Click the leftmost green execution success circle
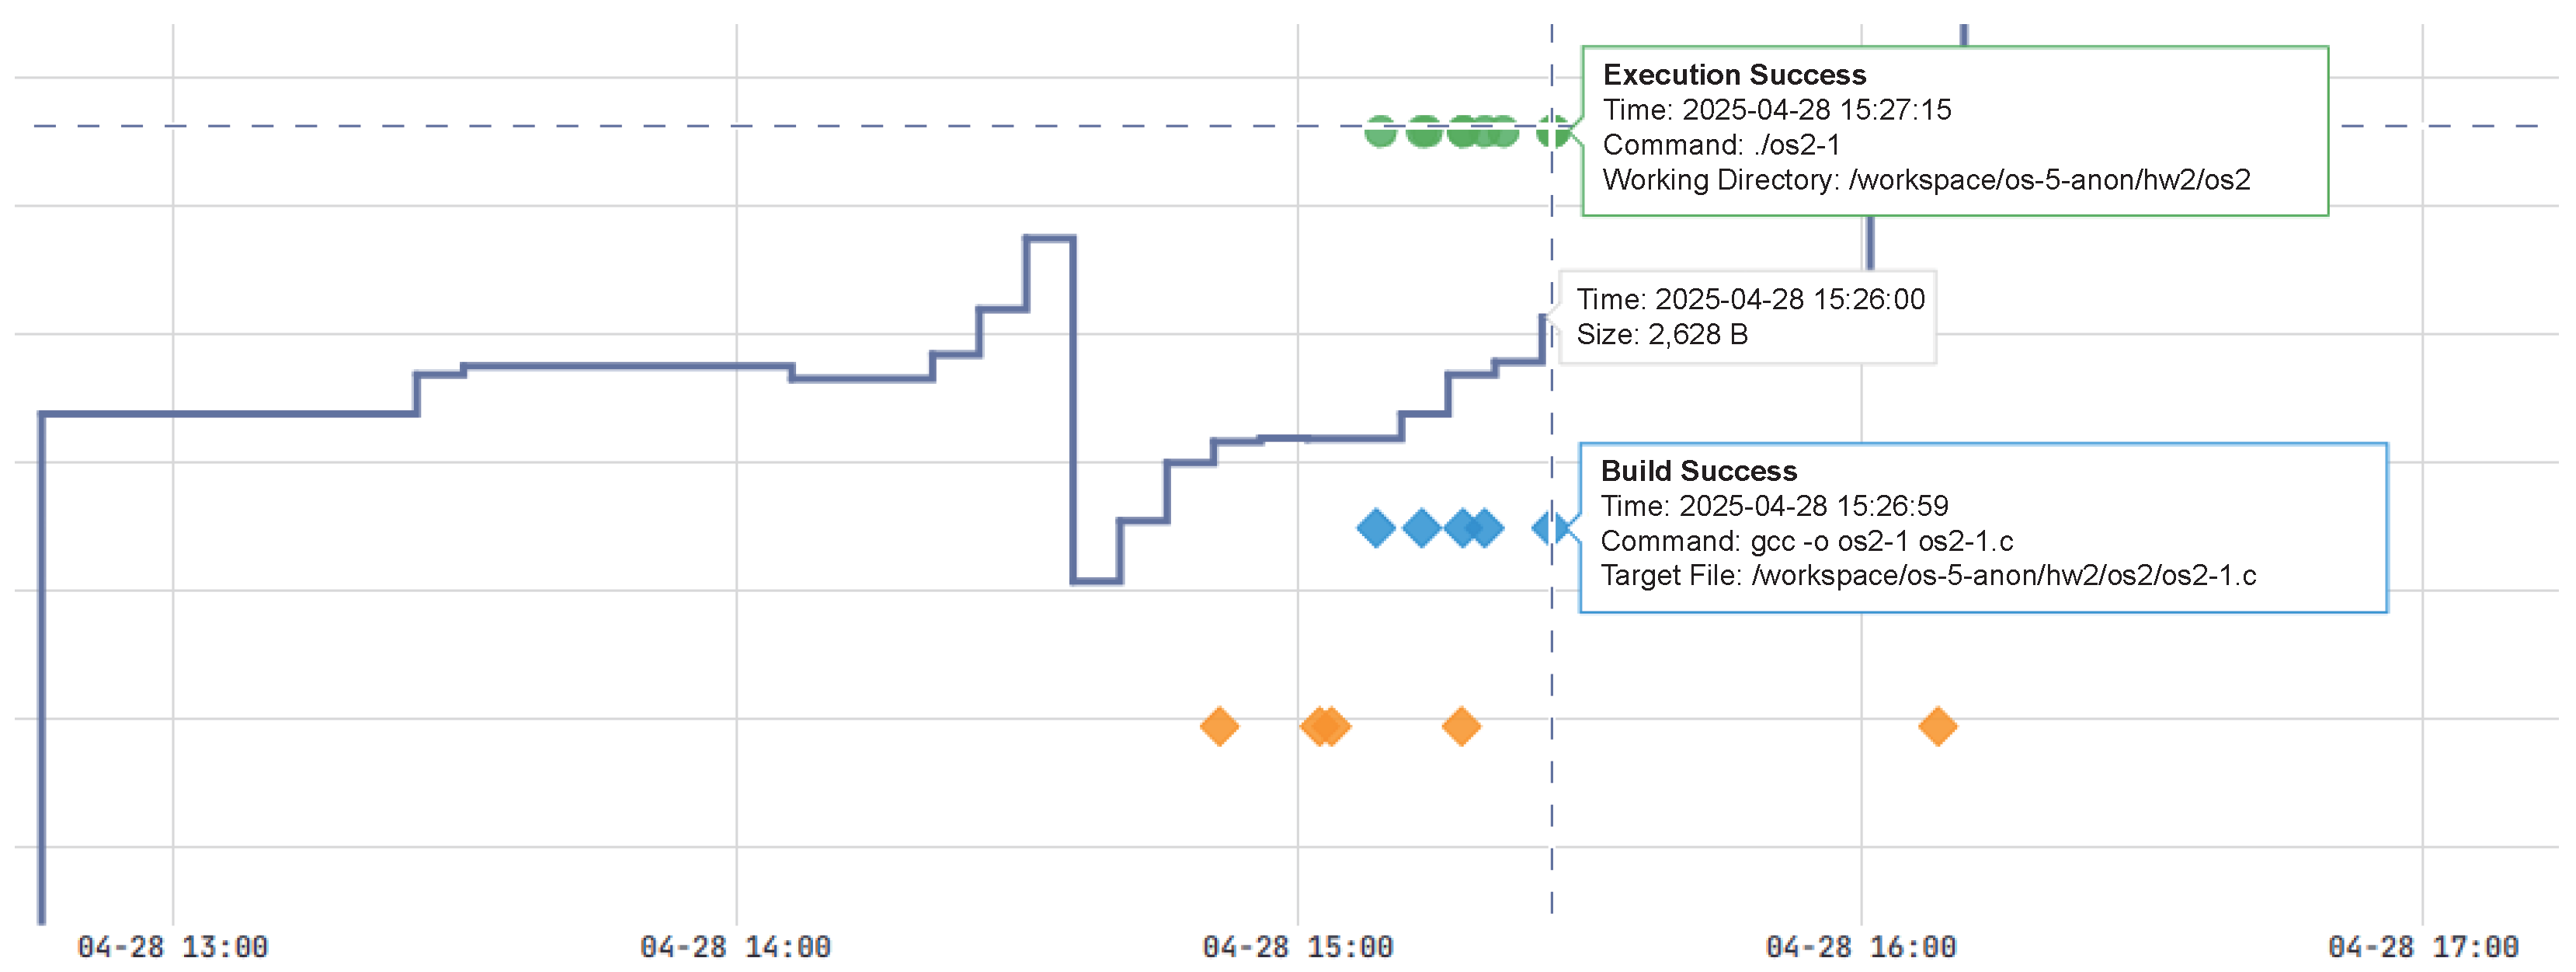The height and width of the screenshot is (972, 2576). pos(1380,131)
